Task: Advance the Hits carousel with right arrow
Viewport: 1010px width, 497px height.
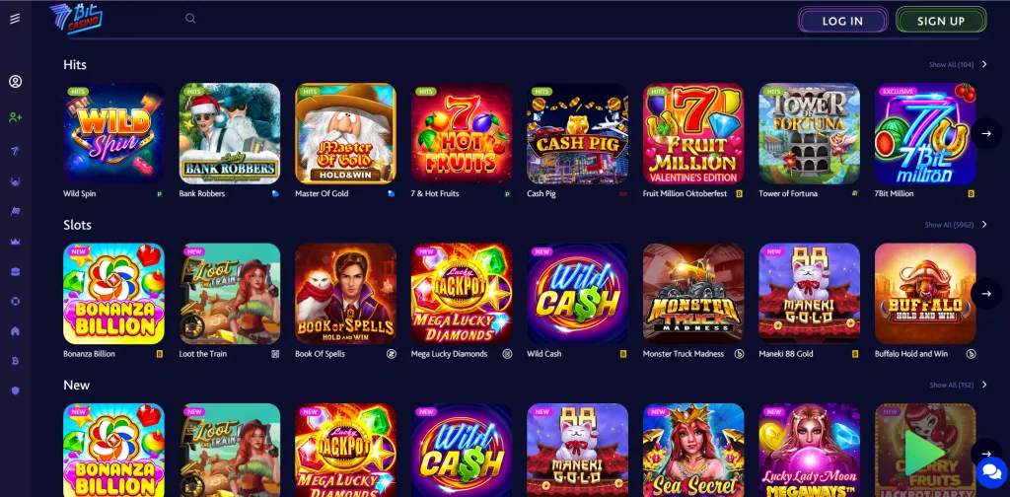Action: [x=986, y=133]
